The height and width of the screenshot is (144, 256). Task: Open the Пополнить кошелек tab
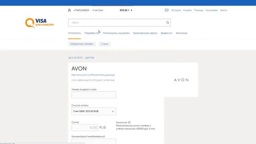click(x=116, y=33)
